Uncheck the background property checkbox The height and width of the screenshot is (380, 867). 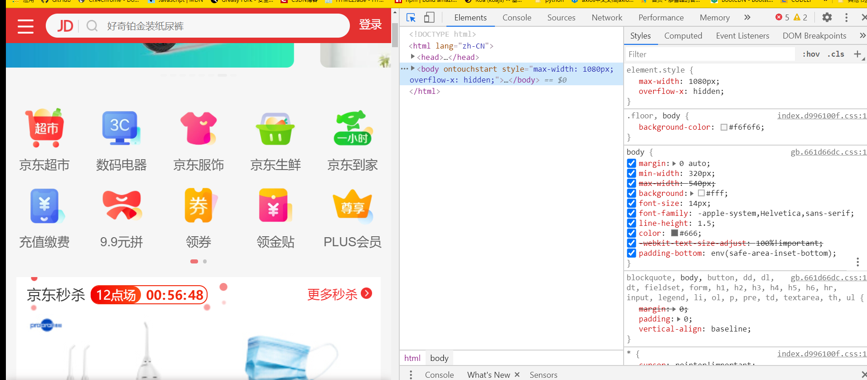(x=631, y=193)
